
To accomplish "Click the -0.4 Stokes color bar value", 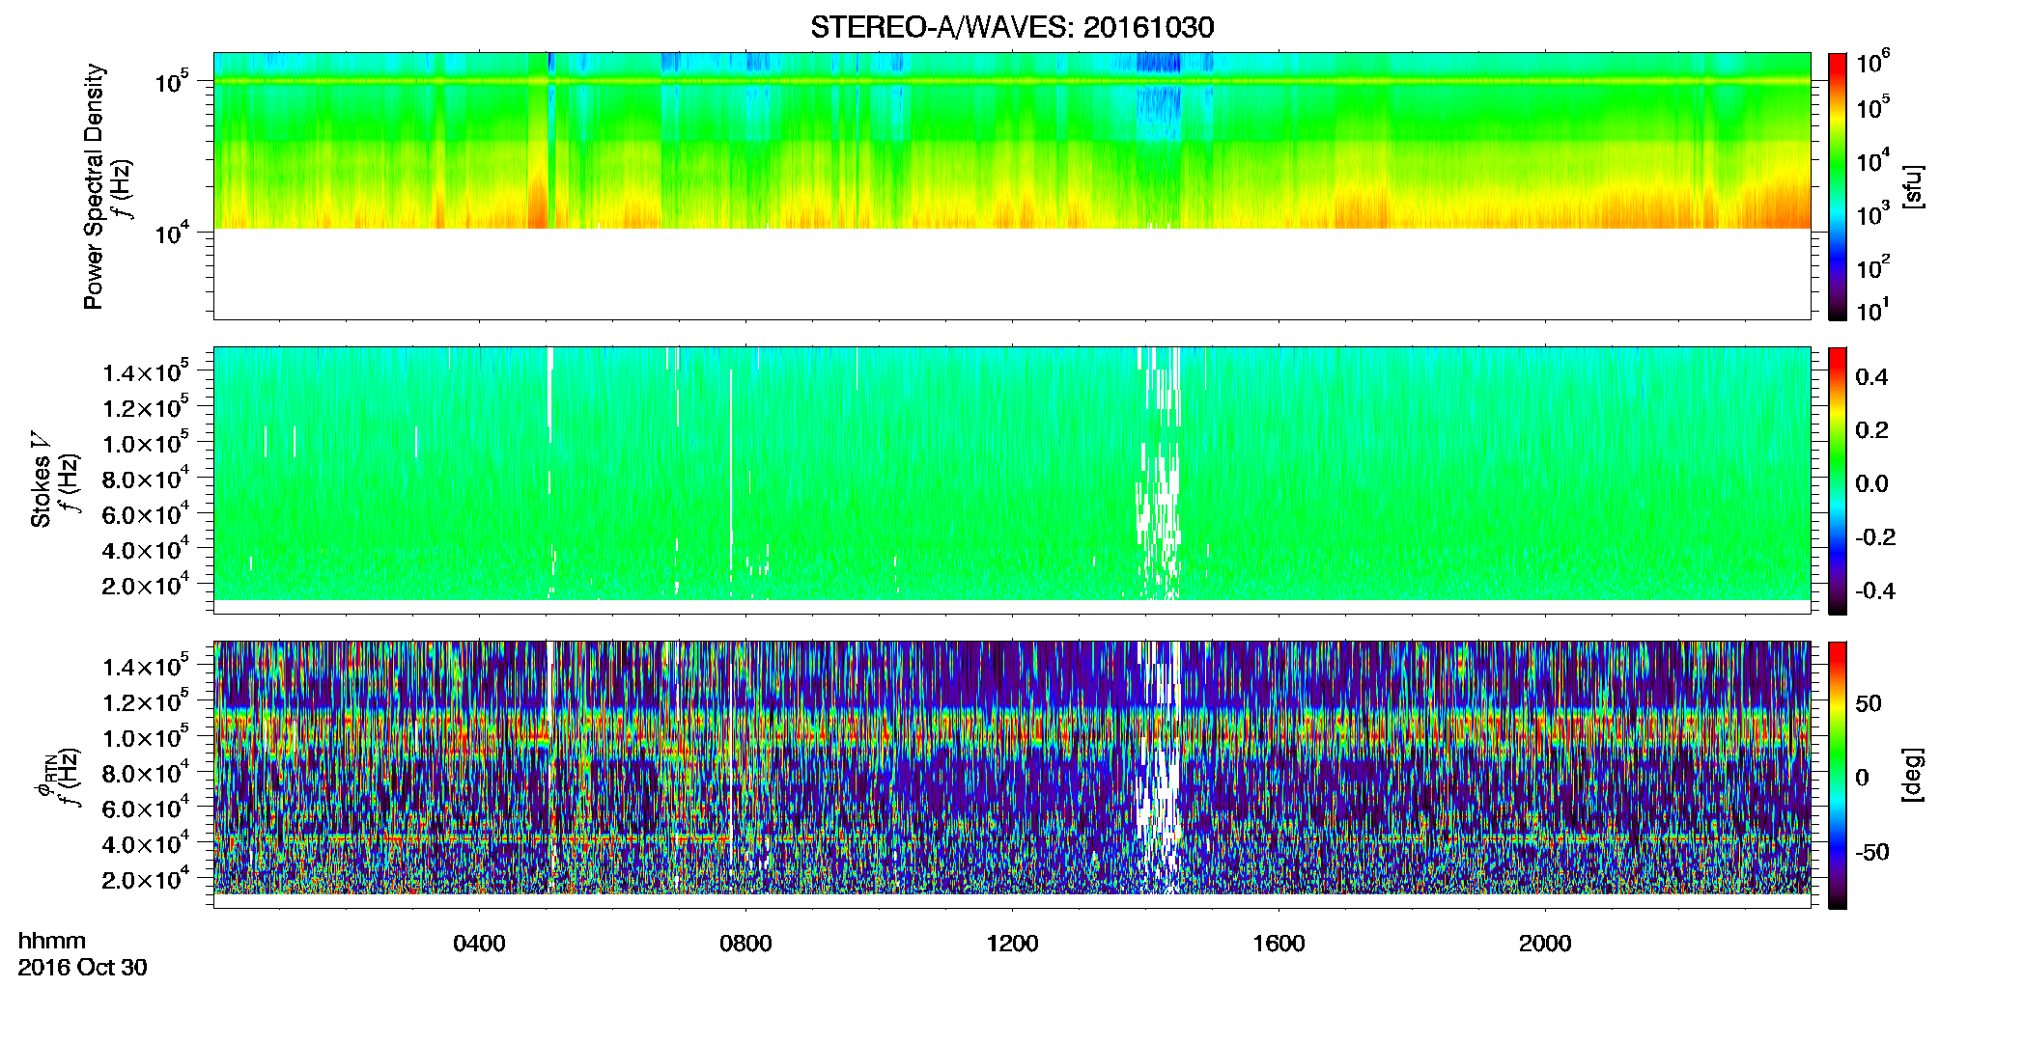I will 1875,590.
